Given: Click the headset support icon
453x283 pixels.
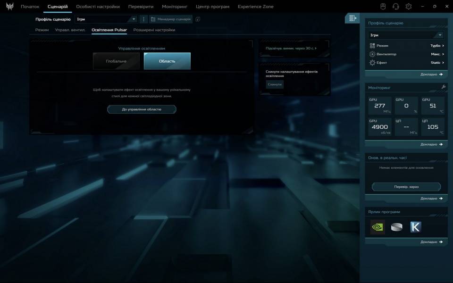Looking at the screenshot, I should pyautogui.click(x=396, y=7).
